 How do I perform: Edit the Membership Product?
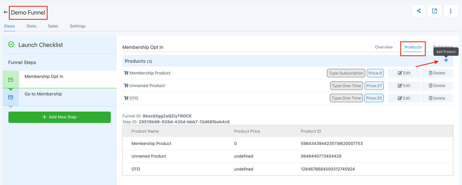click(404, 73)
